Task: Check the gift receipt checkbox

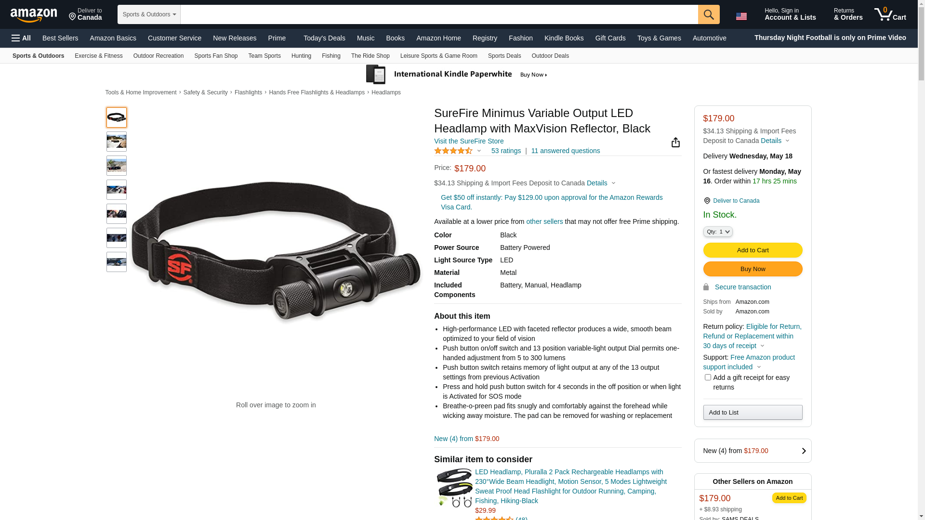Action: [x=707, y=377]
